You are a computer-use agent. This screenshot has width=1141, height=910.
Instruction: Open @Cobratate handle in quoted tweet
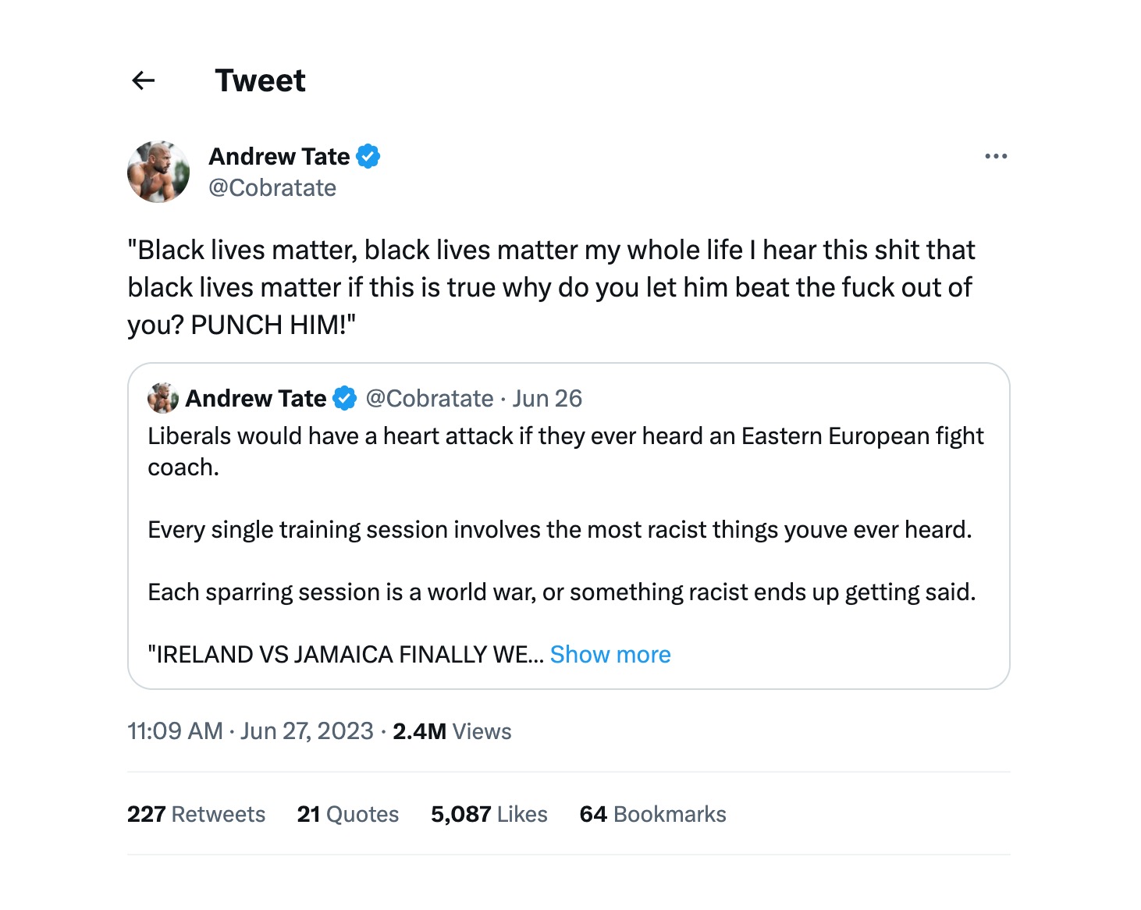tap(429, 398)
